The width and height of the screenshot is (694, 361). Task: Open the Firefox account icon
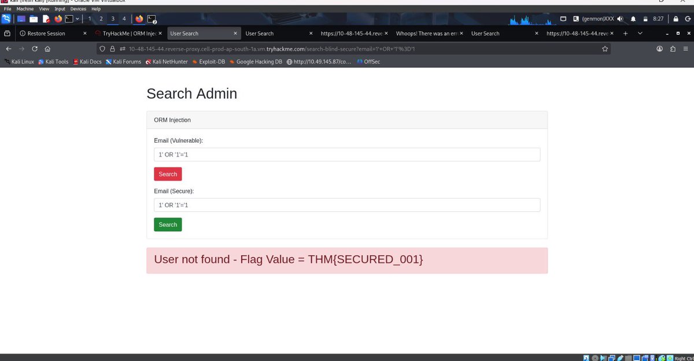[659, 49]
